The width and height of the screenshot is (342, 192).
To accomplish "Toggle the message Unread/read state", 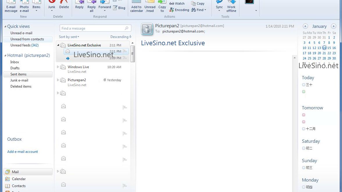I will (150, 6).
